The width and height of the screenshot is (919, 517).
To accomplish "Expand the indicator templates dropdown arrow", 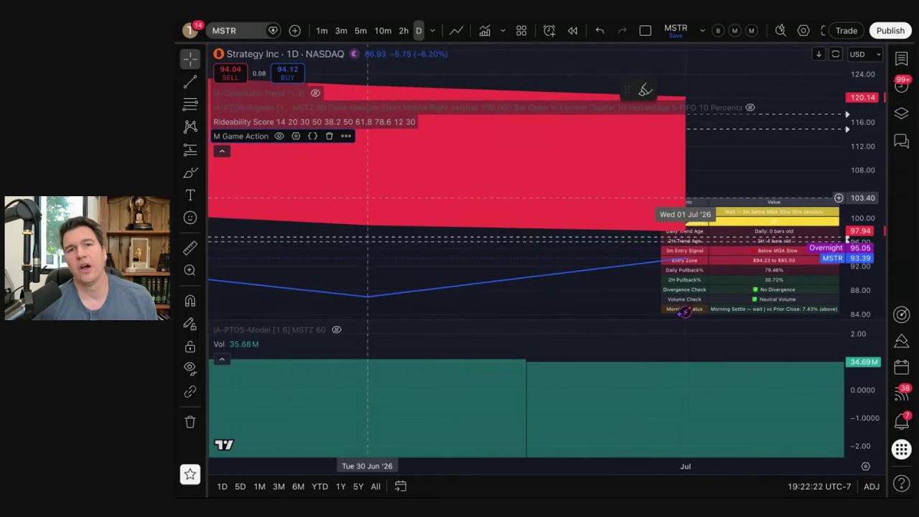I will pos(503,31).
